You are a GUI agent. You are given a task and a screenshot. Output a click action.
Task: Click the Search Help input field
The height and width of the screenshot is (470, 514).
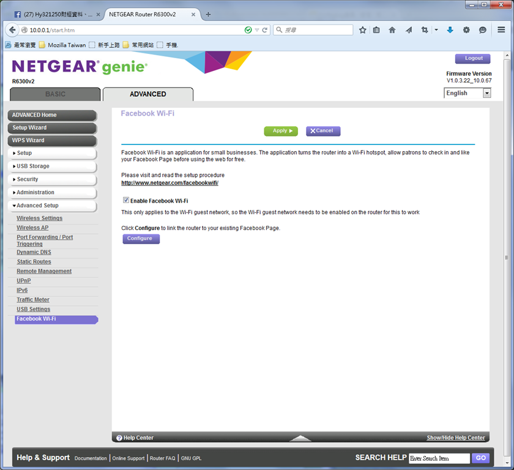coord(439,458)
